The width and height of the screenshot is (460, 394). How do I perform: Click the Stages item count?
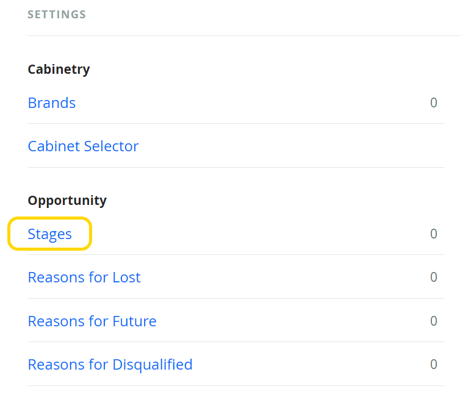pos(434,234)
